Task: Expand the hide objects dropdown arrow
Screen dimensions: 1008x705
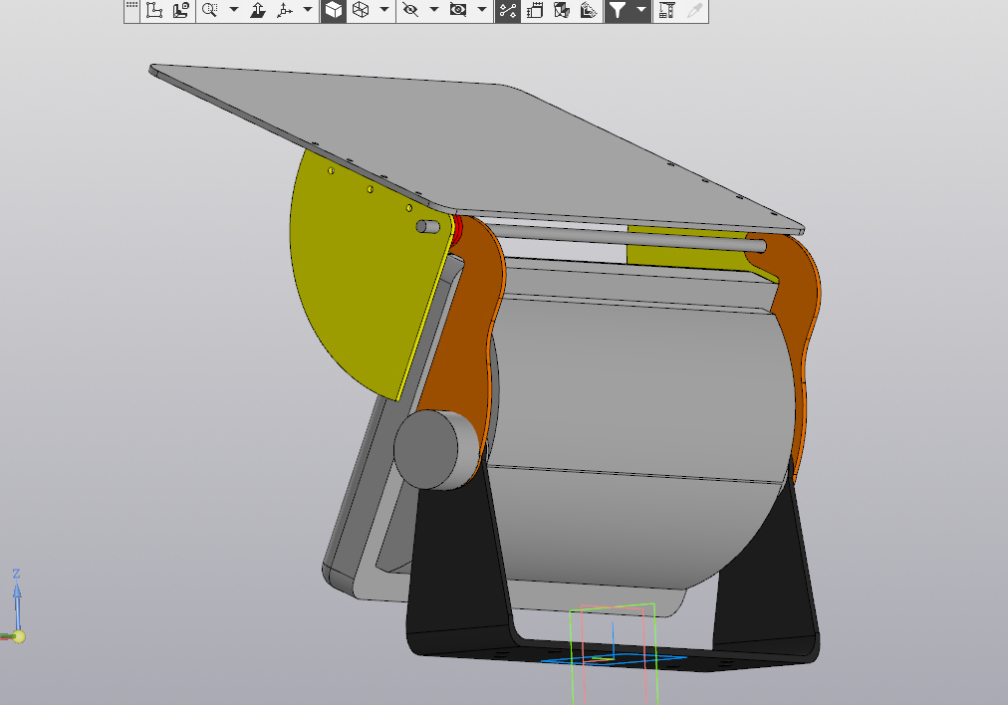Action: click(433, 11)
